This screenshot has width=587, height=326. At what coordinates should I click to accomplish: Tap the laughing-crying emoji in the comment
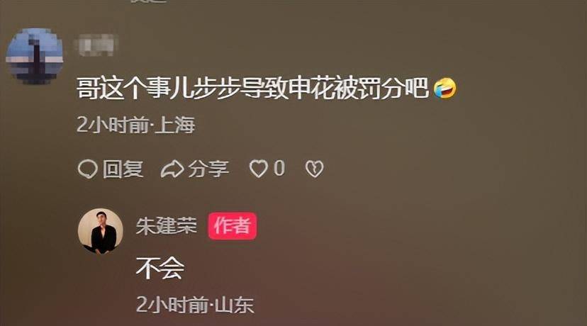click(445, 89)
